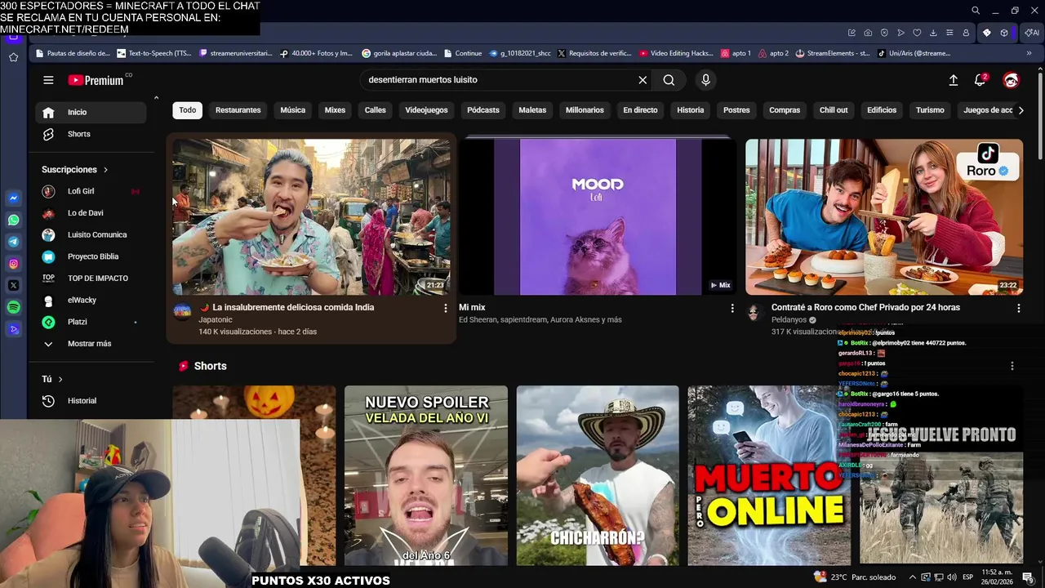Select the Videojuegos filter chip
Viewport: 1045px width, 588px height.
426,110
